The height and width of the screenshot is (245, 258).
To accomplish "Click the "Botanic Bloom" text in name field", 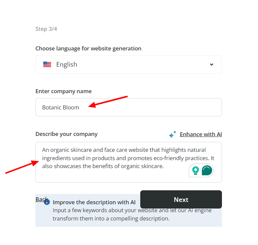I will point(61,107).
